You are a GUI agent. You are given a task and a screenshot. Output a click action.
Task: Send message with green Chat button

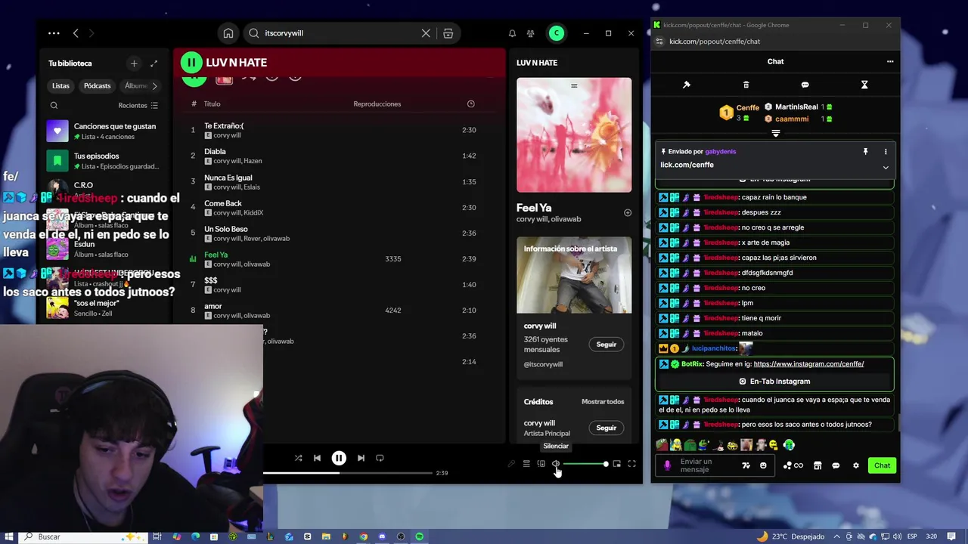pyautogui.click(x=882, y=465)
